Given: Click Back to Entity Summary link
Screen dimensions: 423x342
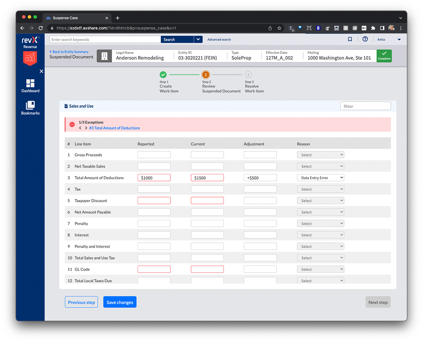Looking at the screenshot, I should [69, 52].
